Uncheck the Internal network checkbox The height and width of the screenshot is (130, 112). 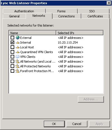click(12, 42)
